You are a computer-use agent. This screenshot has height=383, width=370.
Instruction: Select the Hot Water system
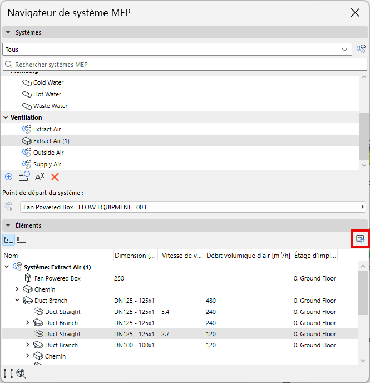[x=47, y=94]
